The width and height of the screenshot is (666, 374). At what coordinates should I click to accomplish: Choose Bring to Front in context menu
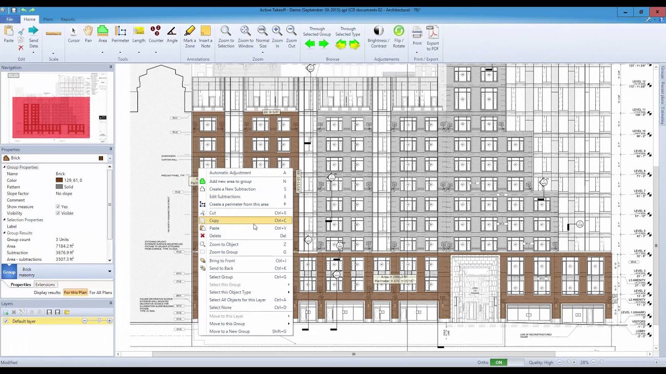click(246, 261)
